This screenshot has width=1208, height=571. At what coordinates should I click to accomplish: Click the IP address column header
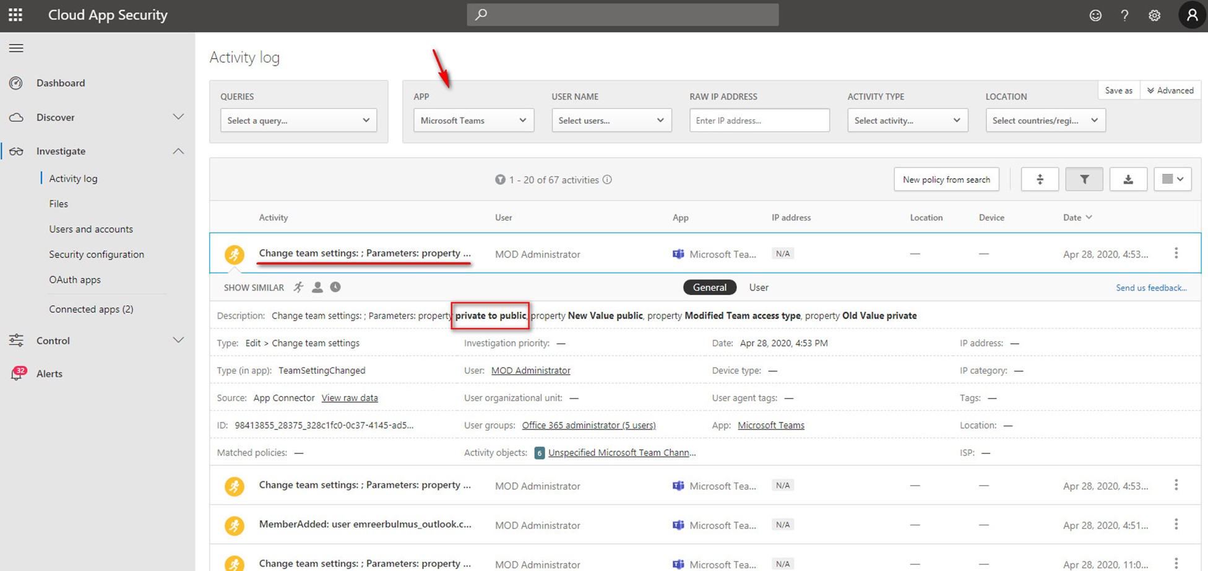(x=791, y=217)
